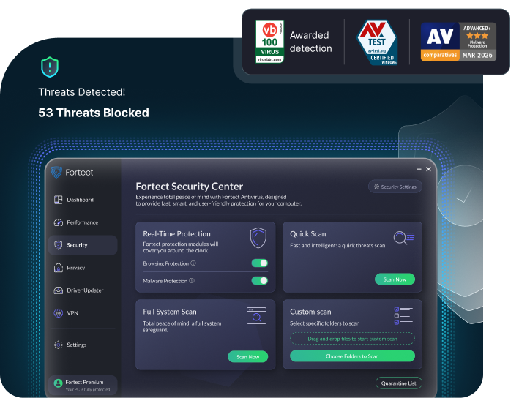Click the Security Settings button

click(395, 187)
